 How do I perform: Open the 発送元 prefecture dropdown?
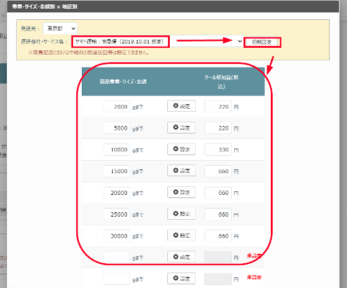tap(60, 29)
